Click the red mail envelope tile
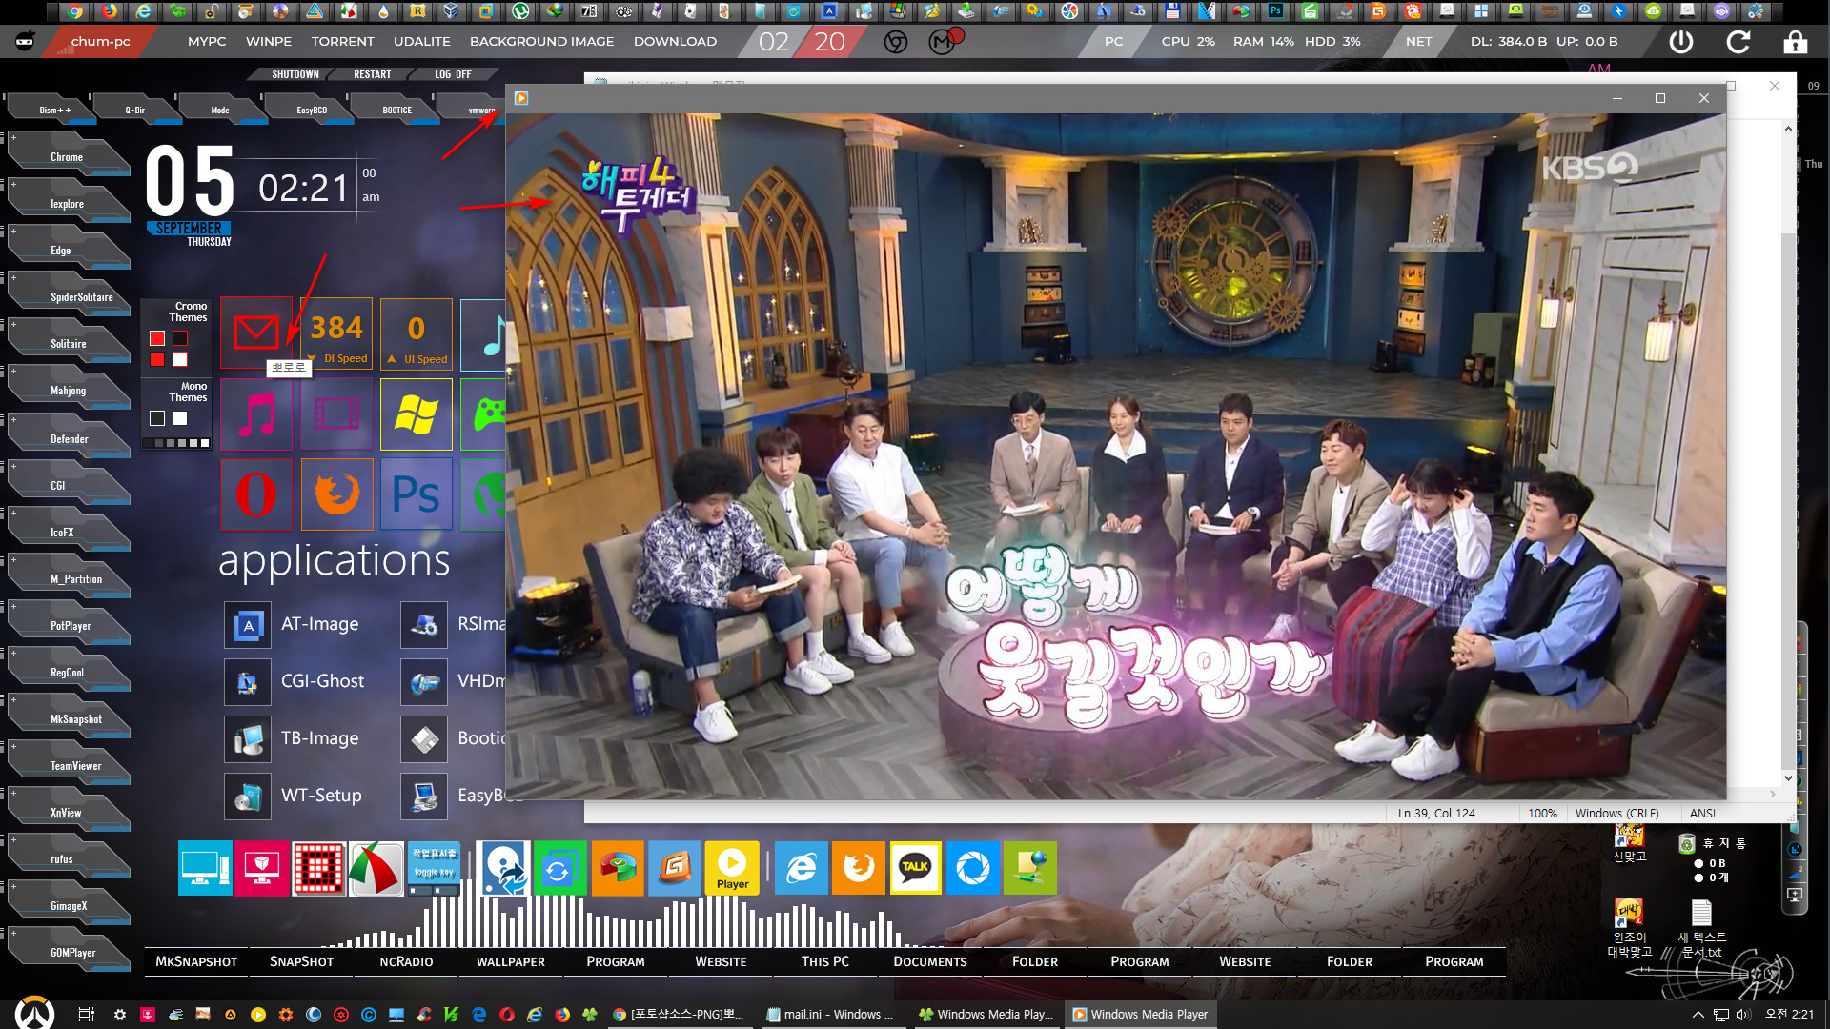 click(255, 333)
